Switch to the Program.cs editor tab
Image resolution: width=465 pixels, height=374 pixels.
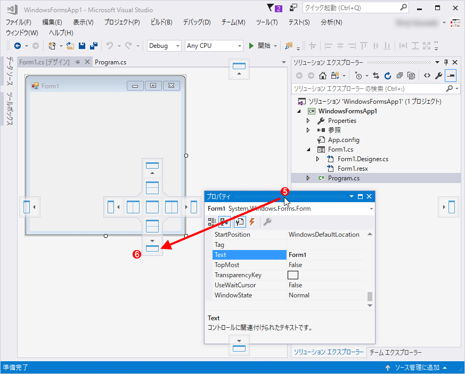111,62
